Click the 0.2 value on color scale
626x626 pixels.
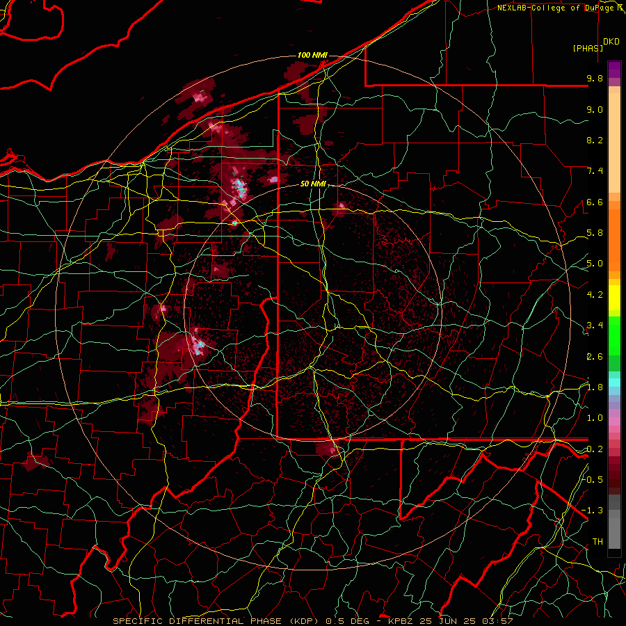(595, 449)
